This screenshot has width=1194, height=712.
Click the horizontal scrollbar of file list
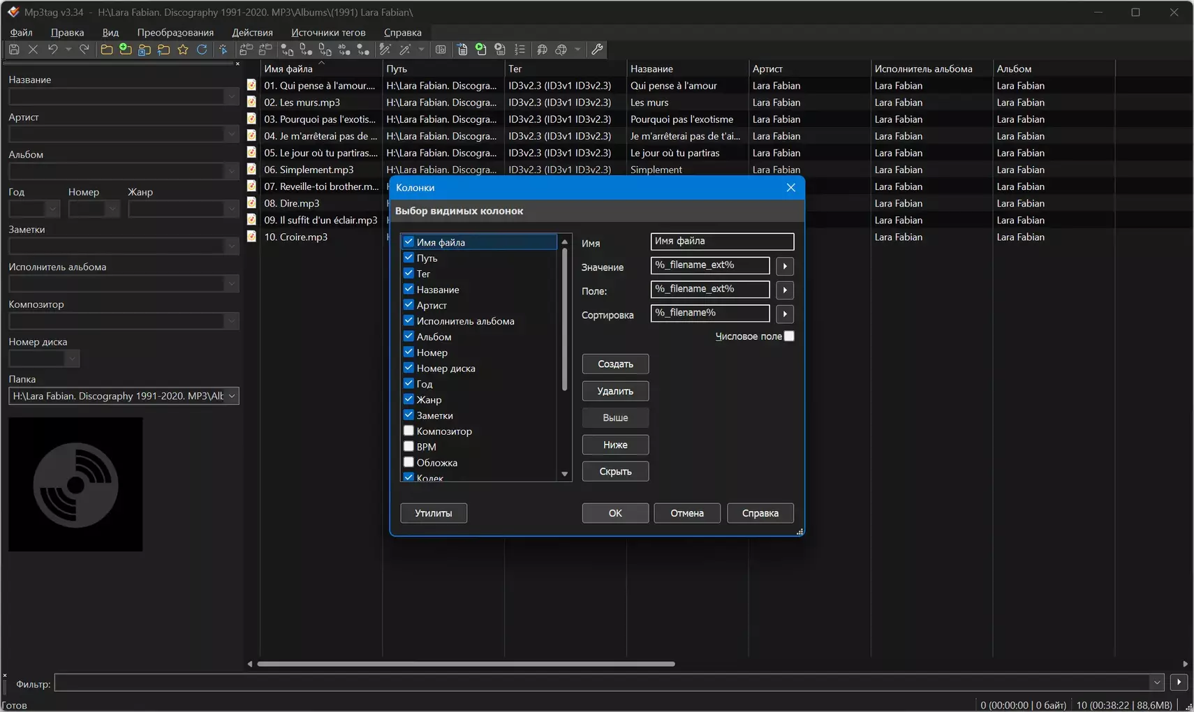click(x=466, y=664)
